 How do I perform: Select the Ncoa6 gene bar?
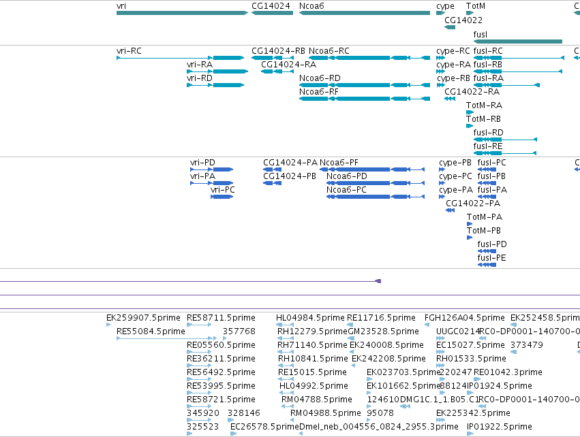pos(365,13)
